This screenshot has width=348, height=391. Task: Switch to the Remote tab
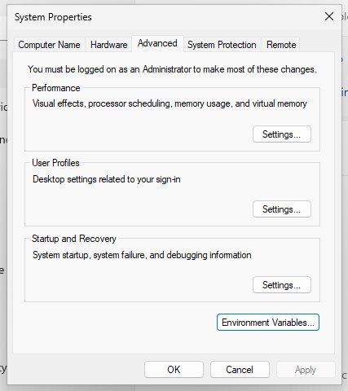pos(281,45)
